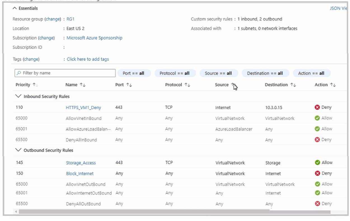Sort rules by Port column arrows

(130, 85)
